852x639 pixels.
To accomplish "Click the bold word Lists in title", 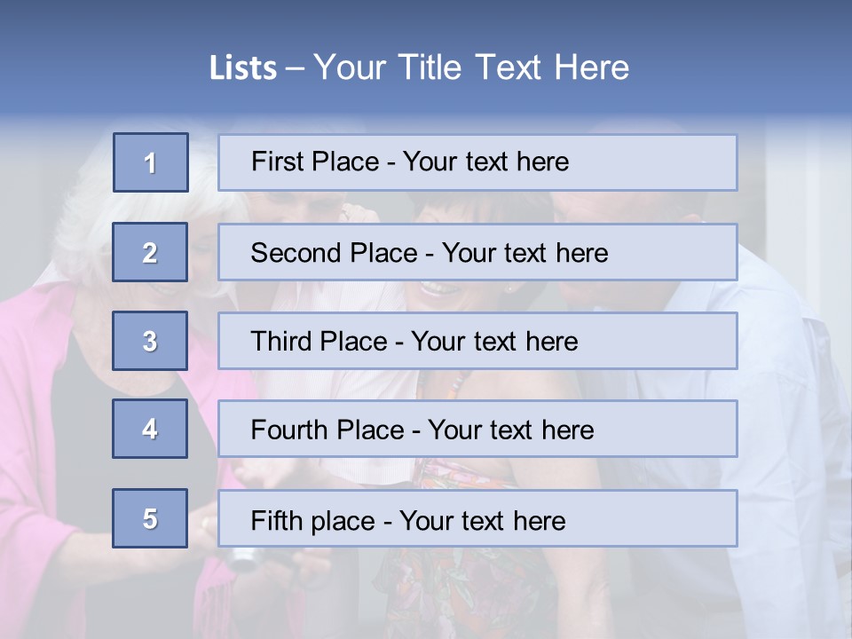I will pyautogui.click(x=243, y=68).
